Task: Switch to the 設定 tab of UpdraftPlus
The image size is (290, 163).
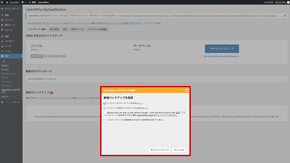Action: (65, 29)
